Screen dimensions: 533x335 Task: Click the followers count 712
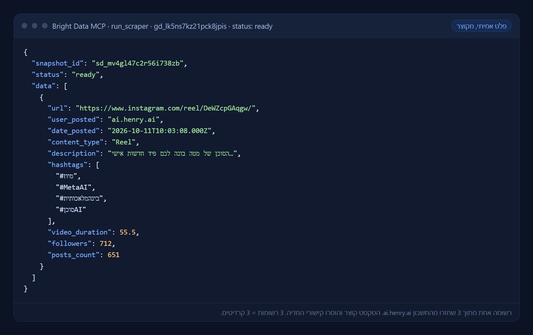click(105, 244)
